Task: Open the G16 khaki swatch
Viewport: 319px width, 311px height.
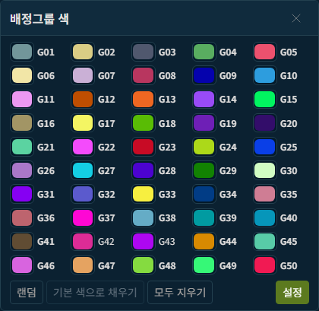Action: coord(22,123)
